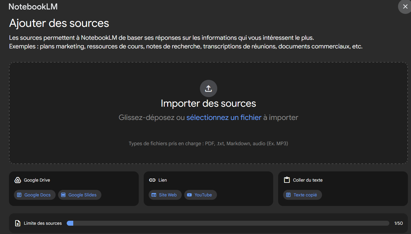
Task: Click the Ajouter des sources title
Action: pyautogui.click(x=59, y=23)
